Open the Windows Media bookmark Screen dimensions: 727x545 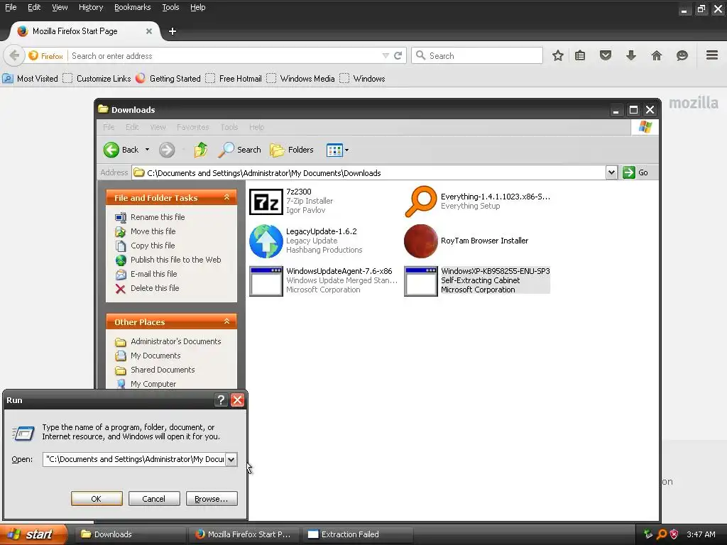point(300,78)
